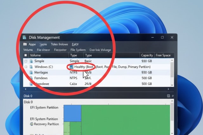The width and height of the screenshot is (203, 135).
Task: Maximize the Disk Management window
Action: (x=162, y=37)
